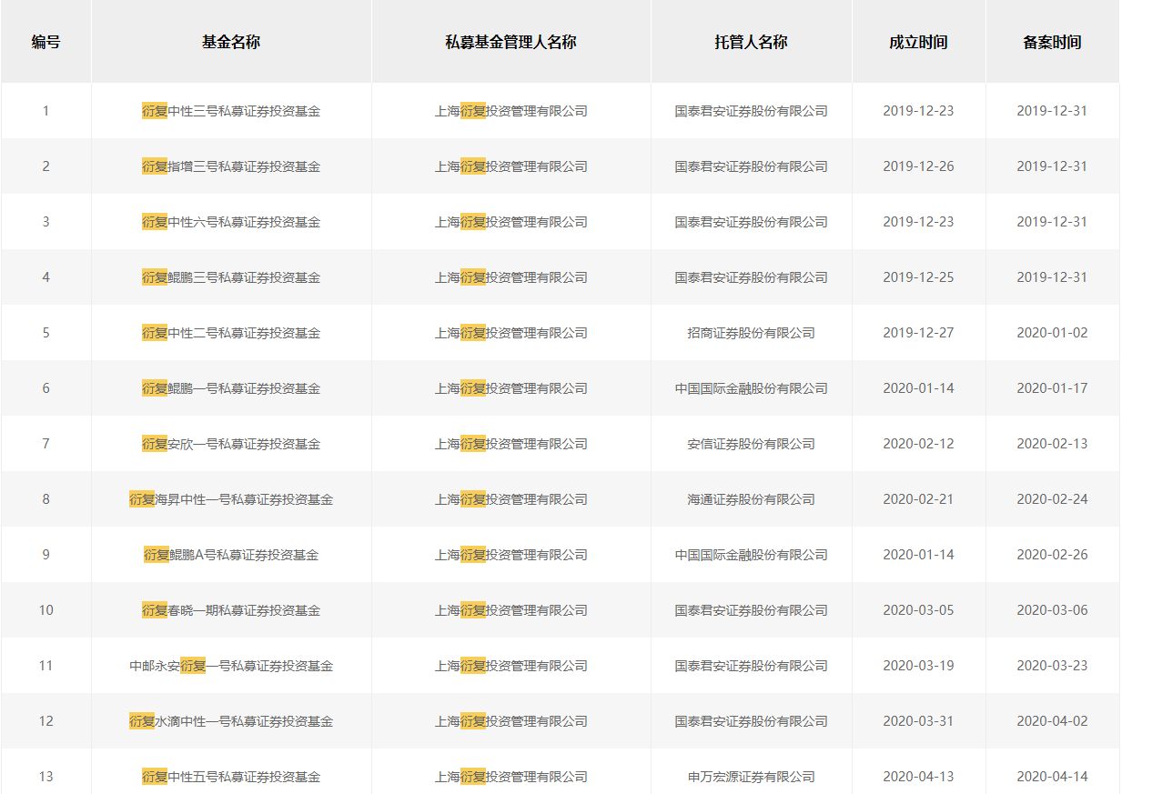
Task: Click 备案时间 2020-02-13
Action: point(1052,444)
